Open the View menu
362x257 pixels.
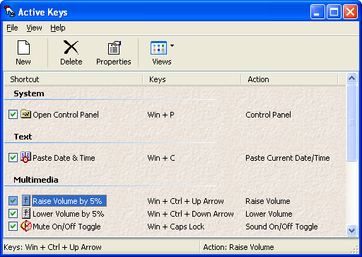tap(34, 28)
